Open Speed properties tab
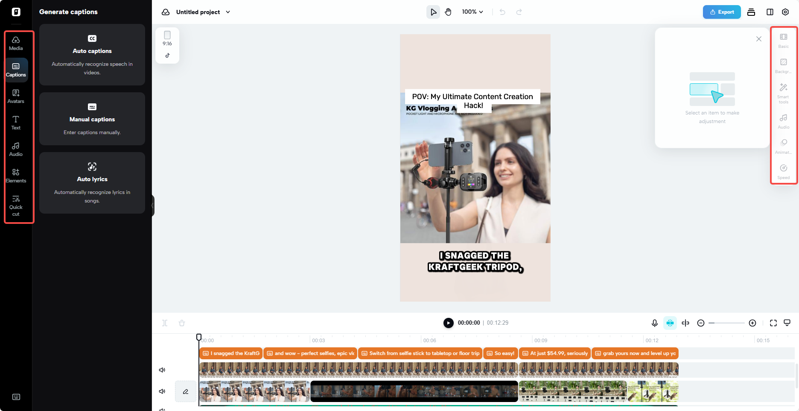Image resolution: width=799 pixels, height=411 pixels. point(784,172)
